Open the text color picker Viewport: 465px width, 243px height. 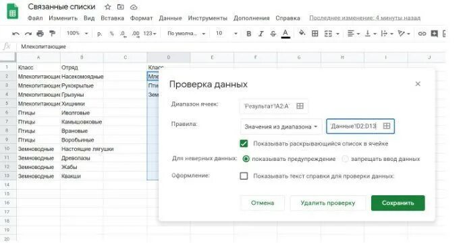pyautogui.click(x=285, y=34)
